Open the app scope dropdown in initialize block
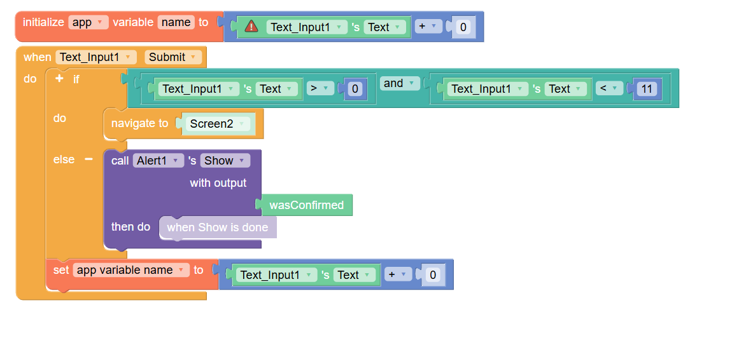 click(x=88, y=22)
